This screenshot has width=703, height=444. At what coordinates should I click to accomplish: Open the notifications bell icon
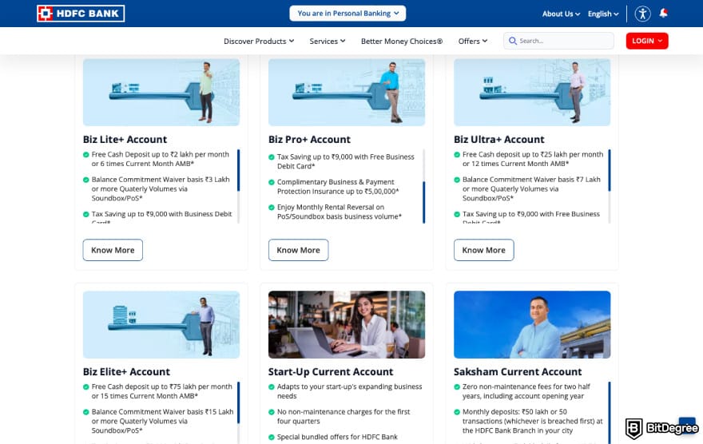(664, 13)
